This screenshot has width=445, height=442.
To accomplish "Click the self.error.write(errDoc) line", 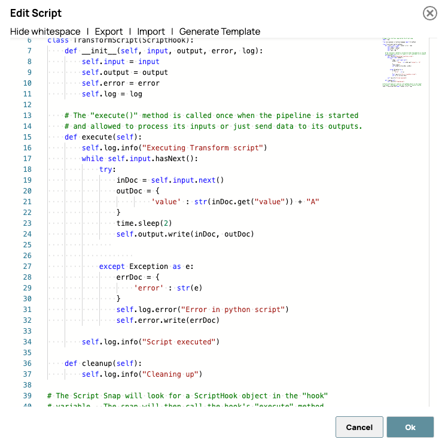I will (x=167, y=320).
